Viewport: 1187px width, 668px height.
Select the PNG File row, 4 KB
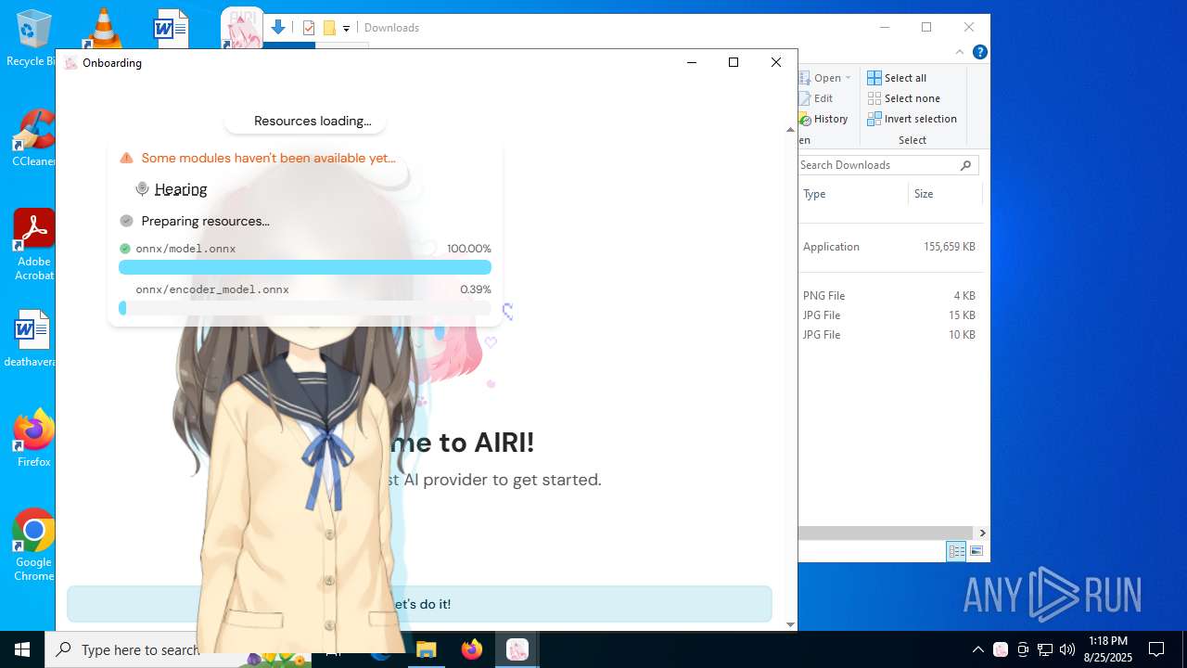pos(889,296)
